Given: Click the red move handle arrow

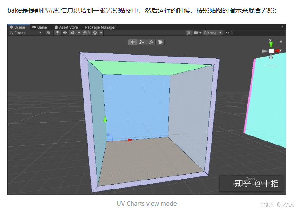Looking at the screenshot, I should tap(130, 140).
